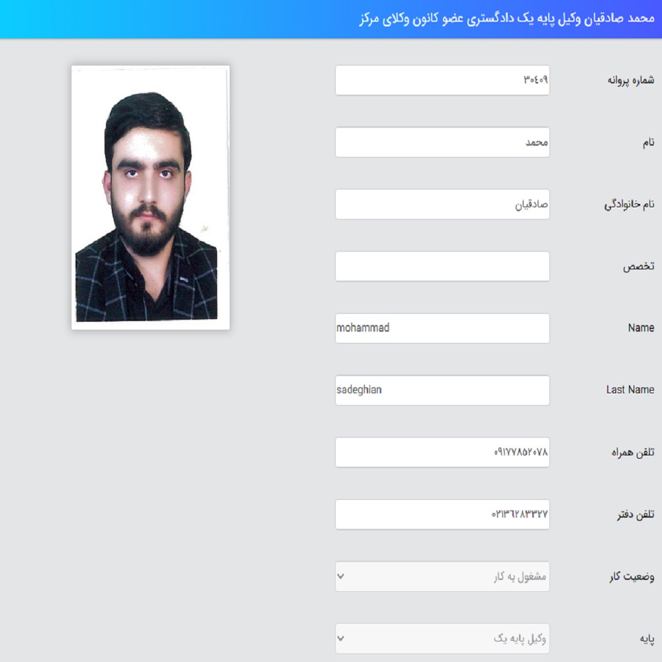Select the family name field containing صادقیان
662x662 pixels.
click(442, 204)
